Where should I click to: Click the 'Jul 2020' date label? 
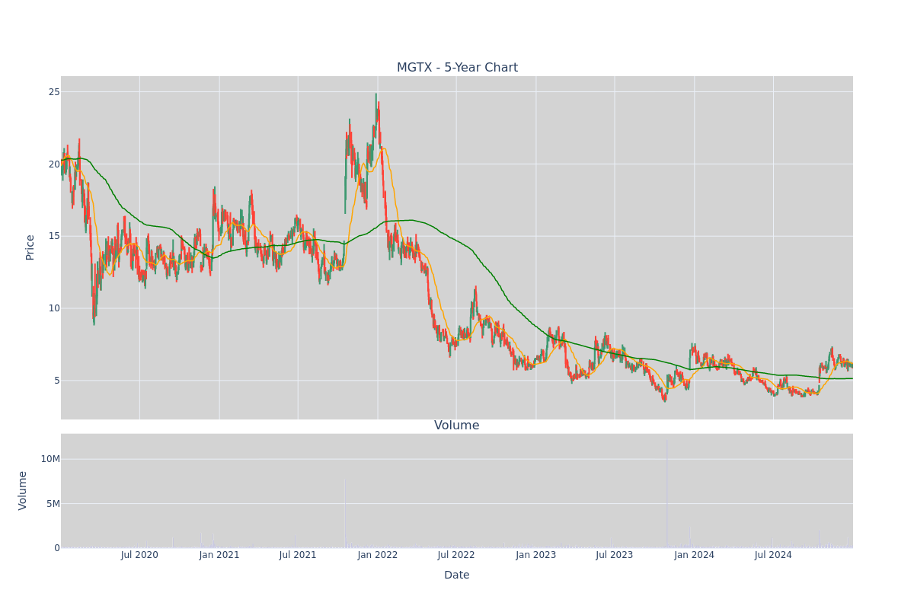pyautogui.click(x=139, y=555)
